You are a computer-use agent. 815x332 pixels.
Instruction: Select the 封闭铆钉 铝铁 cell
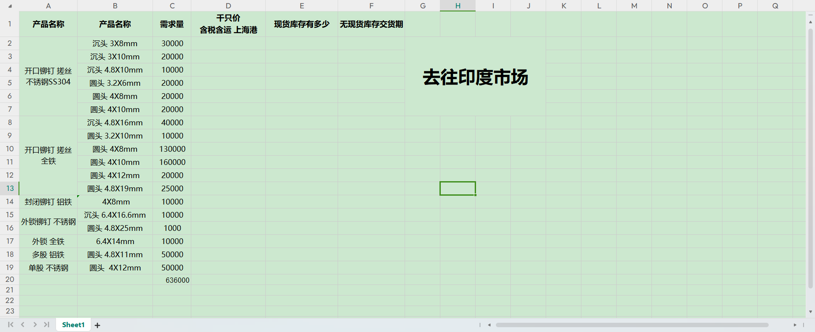click(48, 202)
